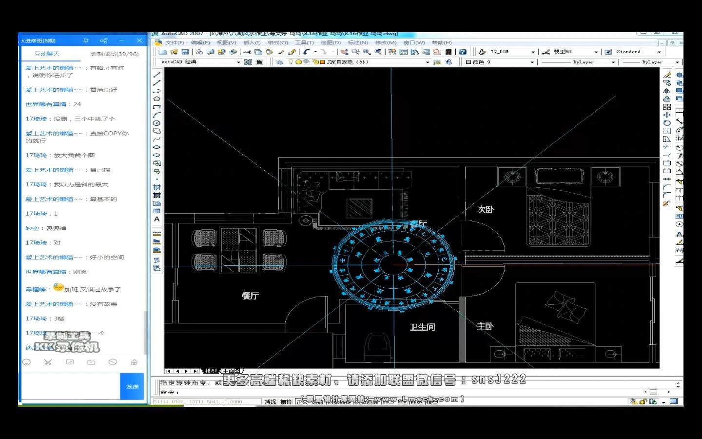Choose the Multiline Text tool
The width and height of the screenshot is (702, 439).
coord(157,219)
